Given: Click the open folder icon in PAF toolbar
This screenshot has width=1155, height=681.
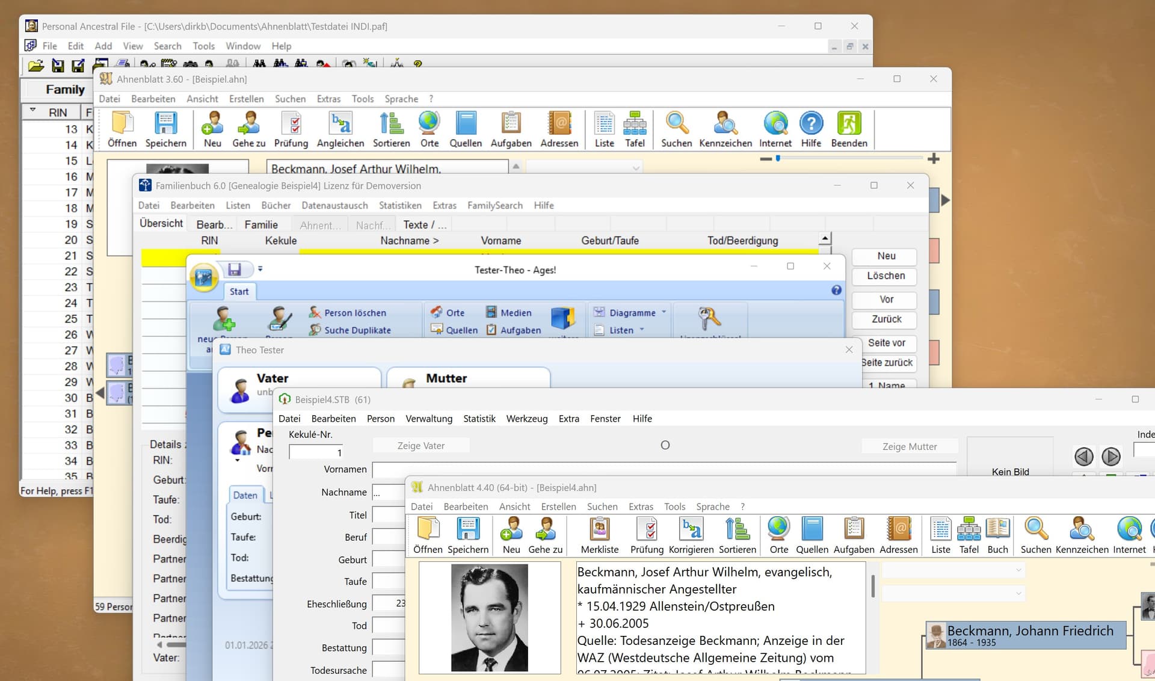Looking at the screenshot, I should click(x=36, y=65).
